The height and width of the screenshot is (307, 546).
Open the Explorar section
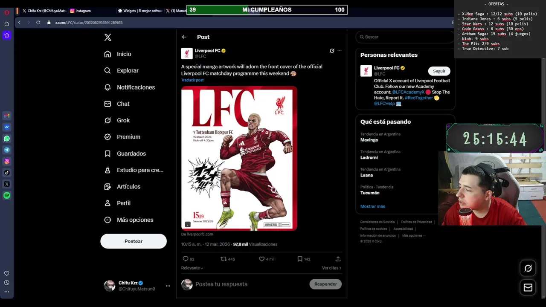click(122, 71)
